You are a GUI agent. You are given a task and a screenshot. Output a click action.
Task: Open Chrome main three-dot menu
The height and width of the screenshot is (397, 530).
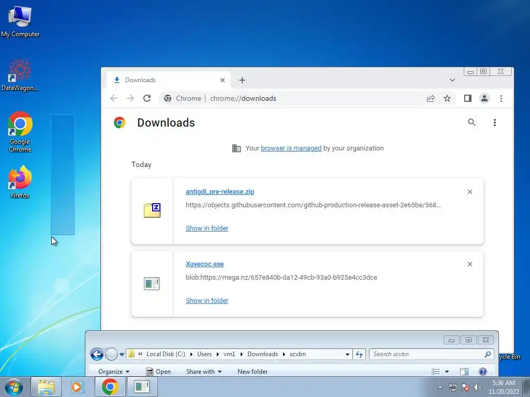click(x=501, y=98)
